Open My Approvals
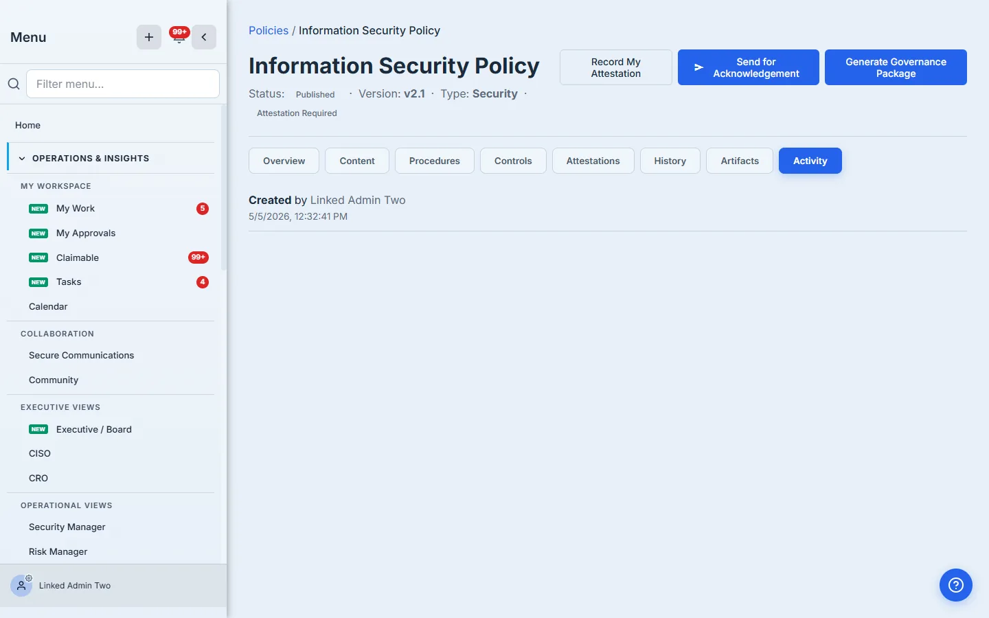The image size is (989, 618). point(86,233)
